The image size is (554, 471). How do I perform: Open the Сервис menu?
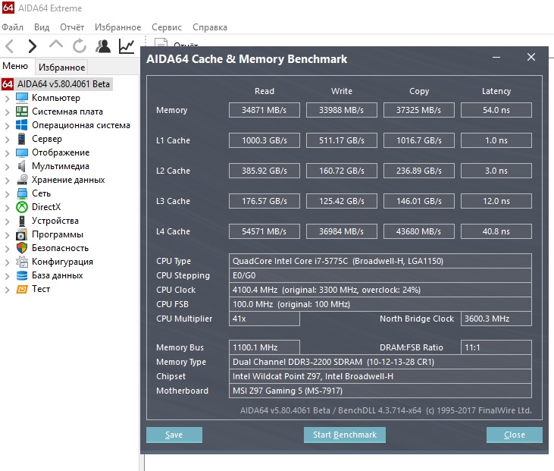click(166, 27)
